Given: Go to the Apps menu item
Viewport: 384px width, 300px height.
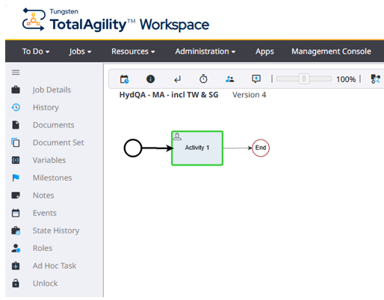Looking at the screenshot, I should click(264, 51).
